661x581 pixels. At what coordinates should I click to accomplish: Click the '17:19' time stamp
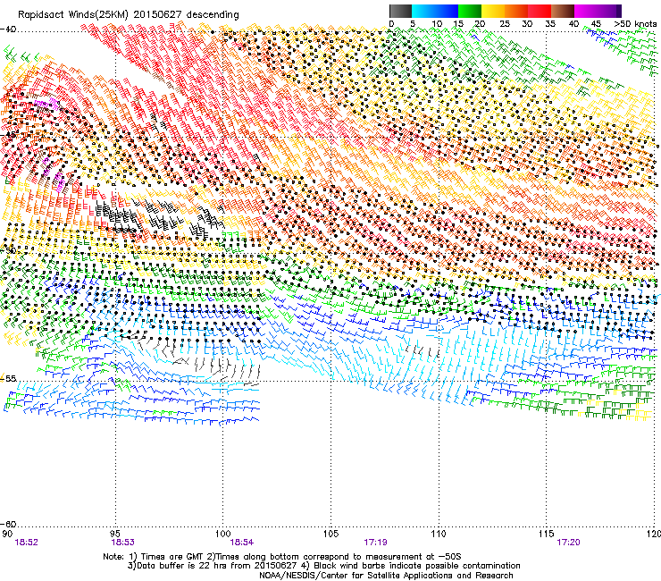(x=375, y=543)
